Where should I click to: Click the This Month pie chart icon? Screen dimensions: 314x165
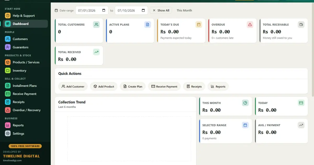245,103
